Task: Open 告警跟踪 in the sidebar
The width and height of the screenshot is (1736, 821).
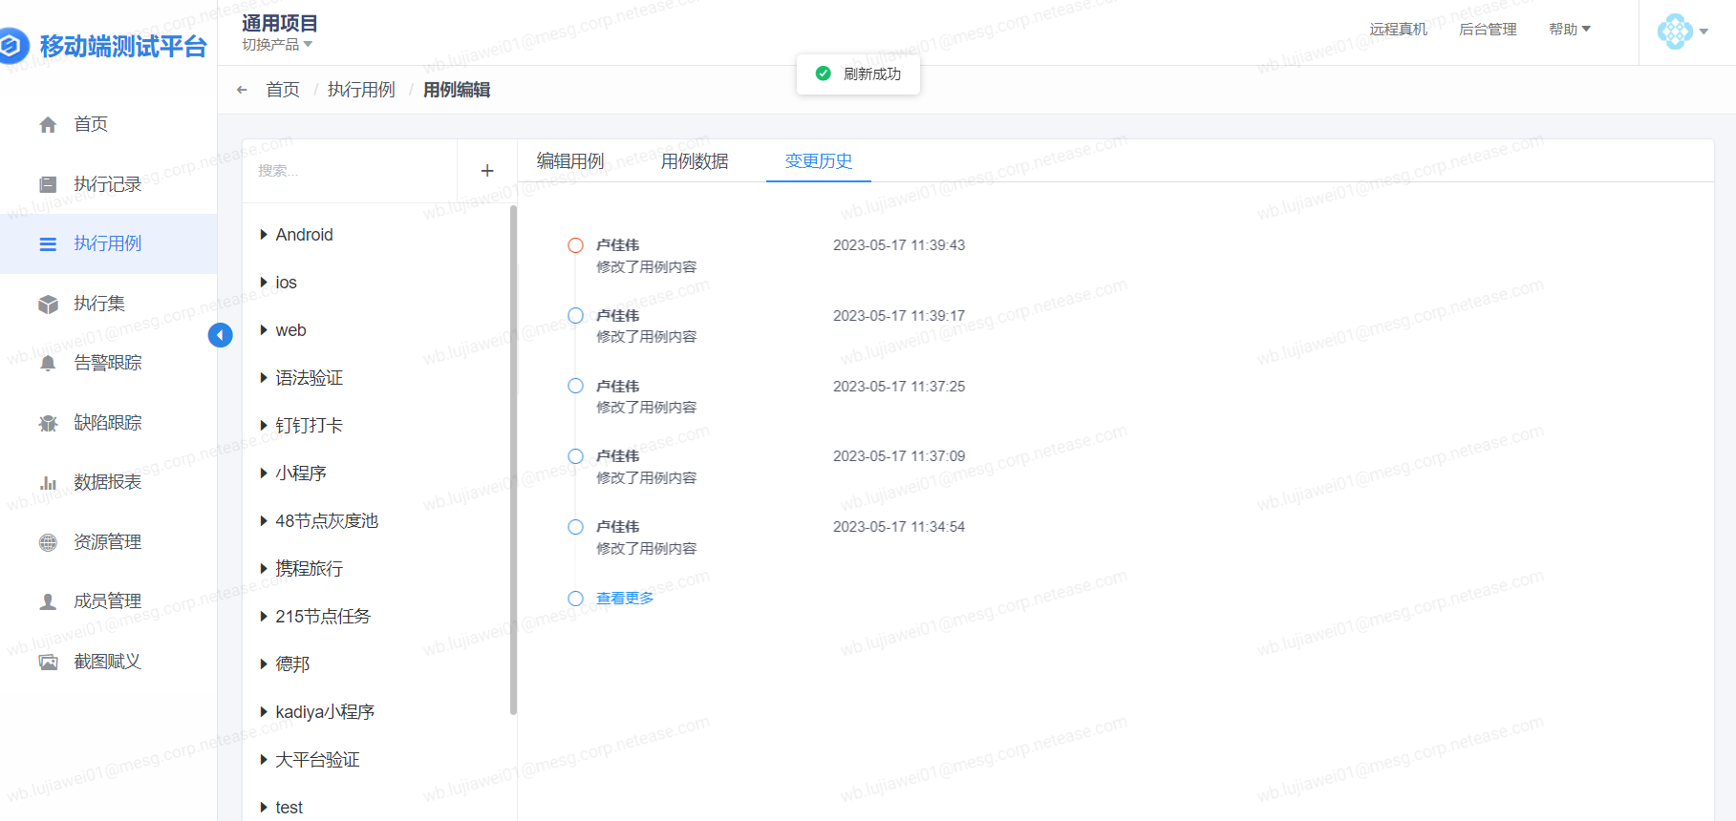Action: (108, 363)
